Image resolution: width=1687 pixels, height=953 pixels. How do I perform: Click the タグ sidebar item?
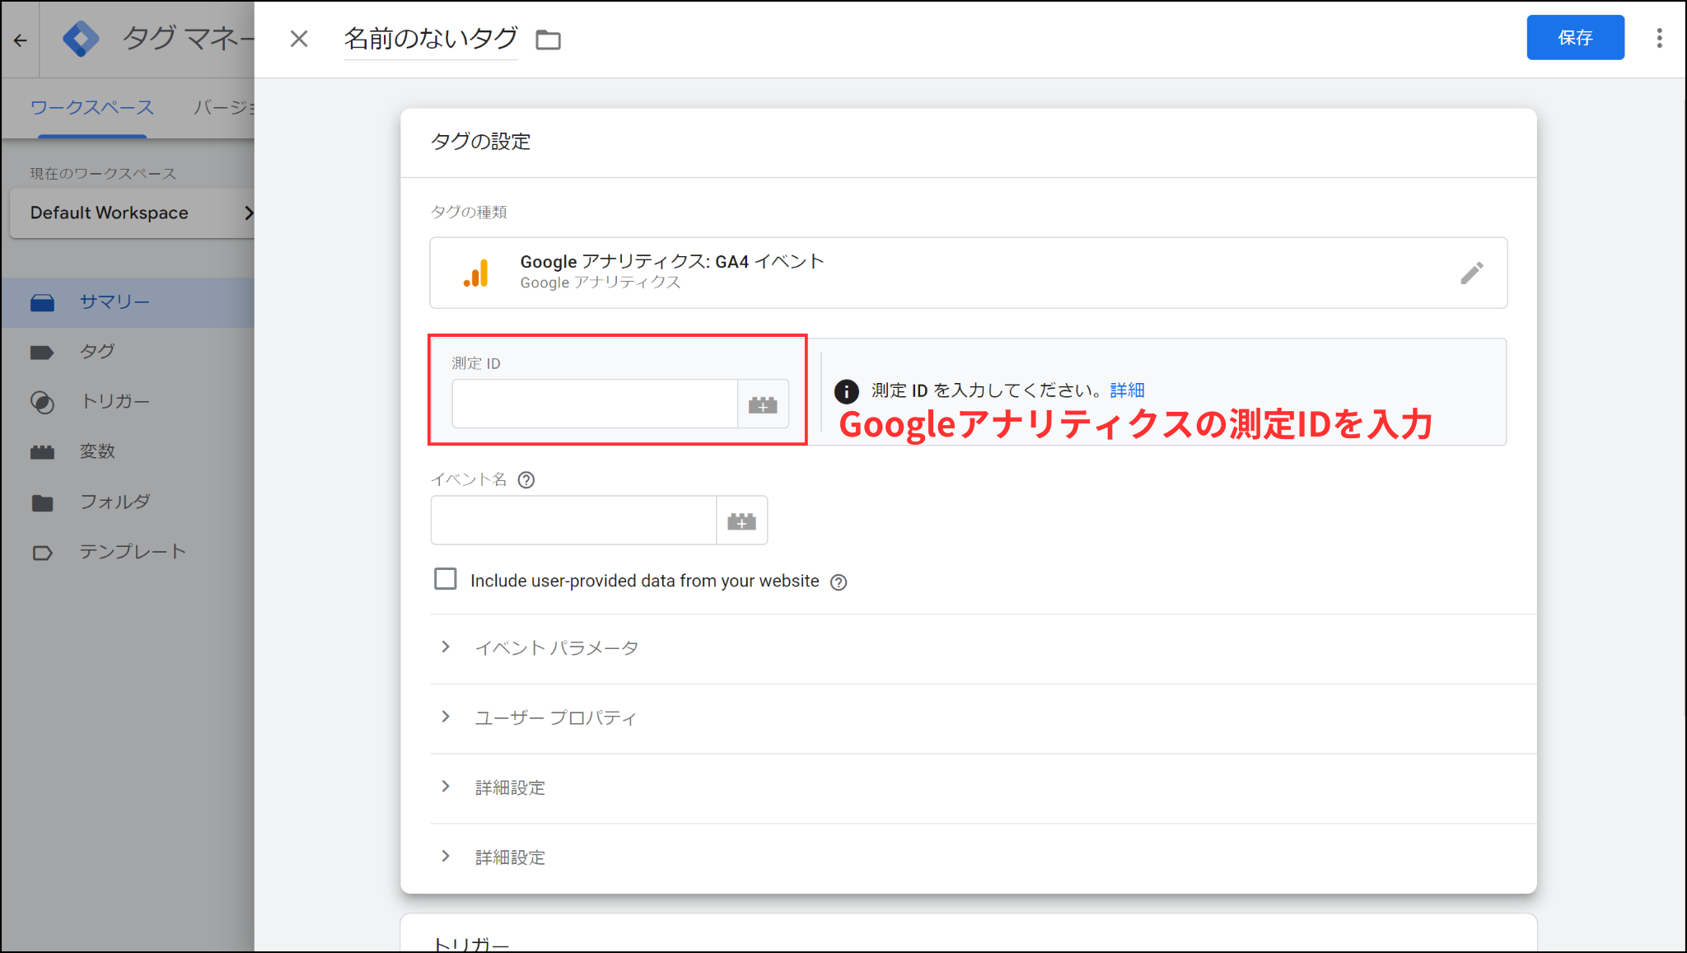pos(129,352)
